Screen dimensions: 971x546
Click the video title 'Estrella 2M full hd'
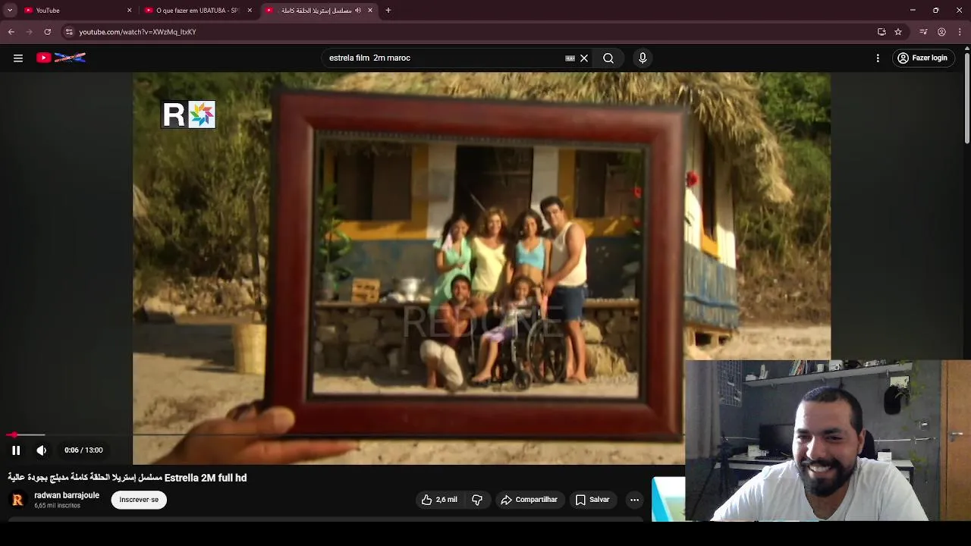pos(127,478)
